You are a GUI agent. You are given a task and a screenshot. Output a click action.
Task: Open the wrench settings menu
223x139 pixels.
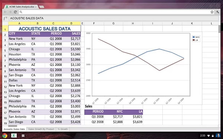pyautogui.click(x=217, y=12)
